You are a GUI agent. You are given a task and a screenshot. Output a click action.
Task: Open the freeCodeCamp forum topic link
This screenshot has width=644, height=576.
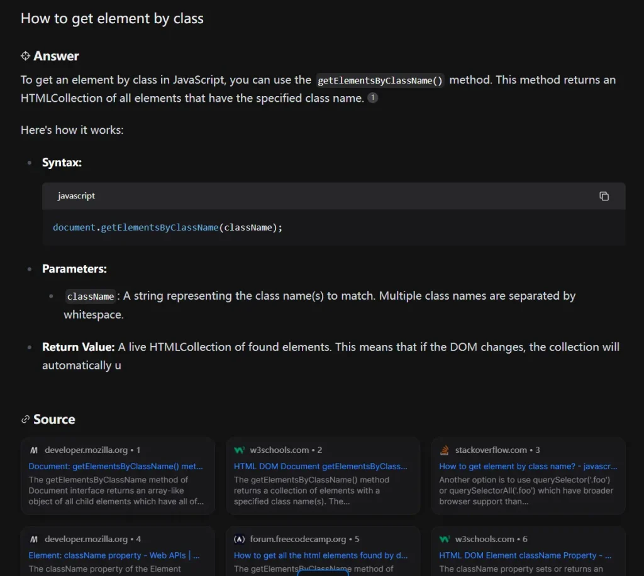point(321,555)
